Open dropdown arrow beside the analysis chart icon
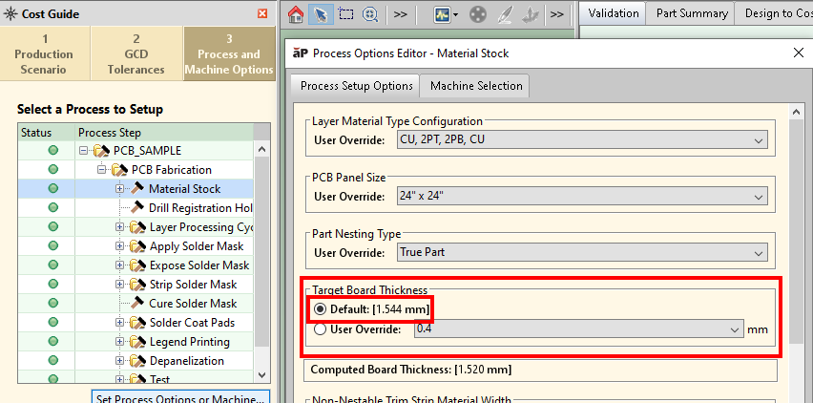This screenshot has width=813, height=403. tap(455, 14)
